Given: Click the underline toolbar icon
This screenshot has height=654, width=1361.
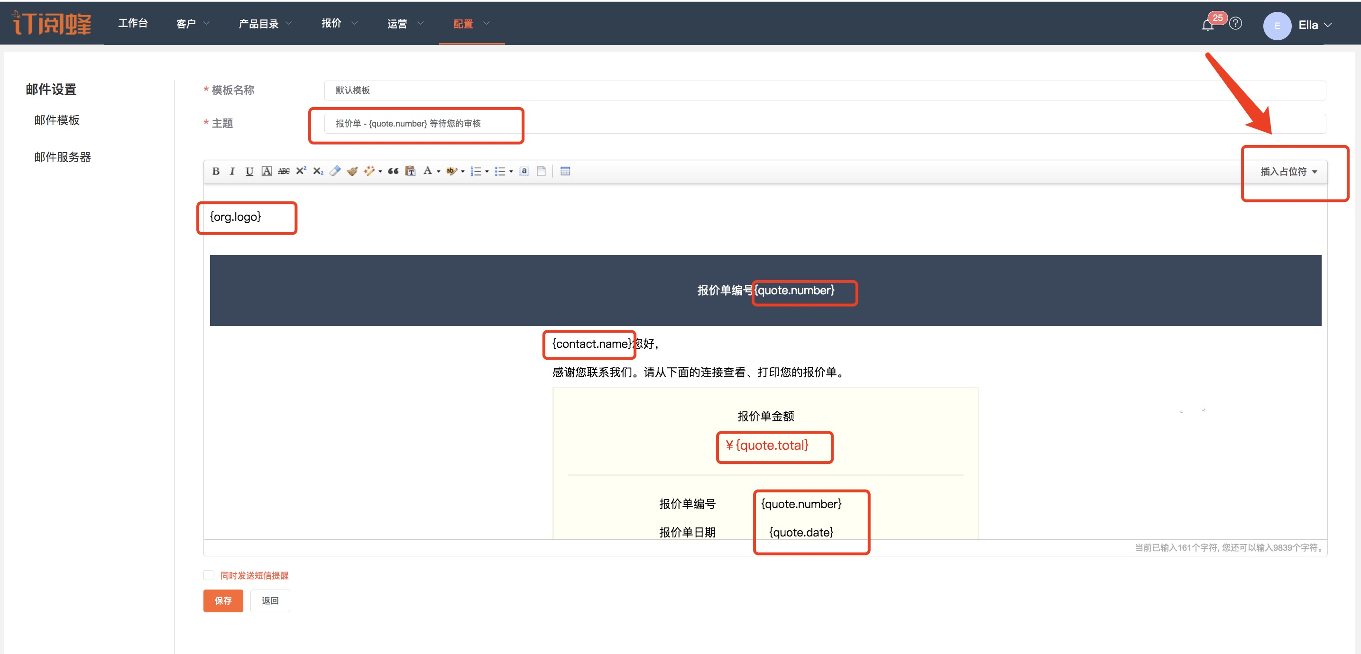Looking at the screenshot, I should 249,171.
